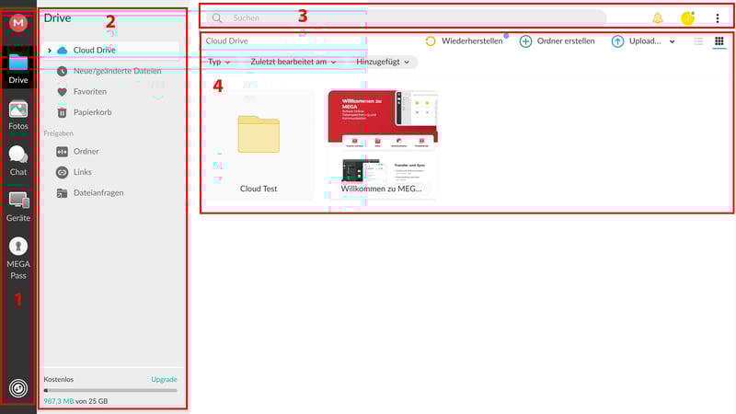
Task: Open the Hinzugefügt filter dropdown
Action: point(383,62)
